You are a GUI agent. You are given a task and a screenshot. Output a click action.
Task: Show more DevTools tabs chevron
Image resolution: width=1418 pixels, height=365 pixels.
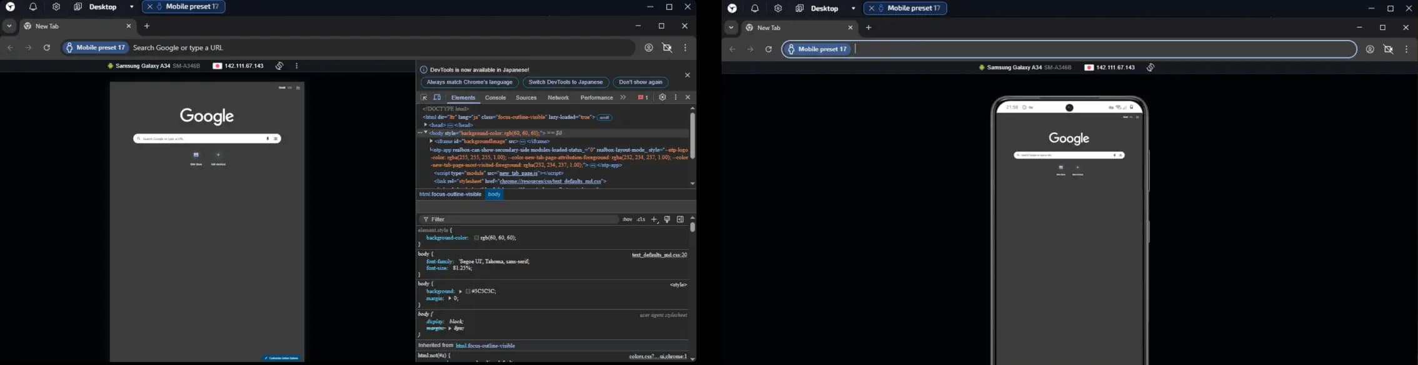(623, 97)
